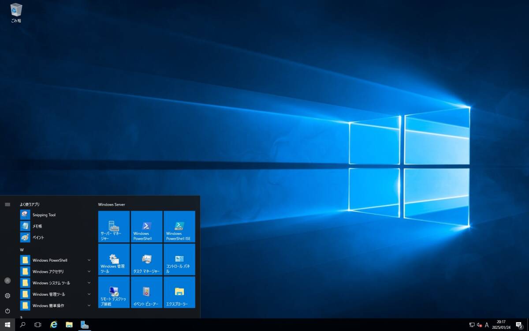Launch the Windows PowerShell tile, not ISE
The width and height of the screenshot is (529, 331).
[x=147, y=226]
